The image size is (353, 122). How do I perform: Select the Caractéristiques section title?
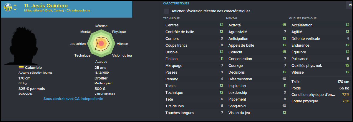[x=176, y=3]
